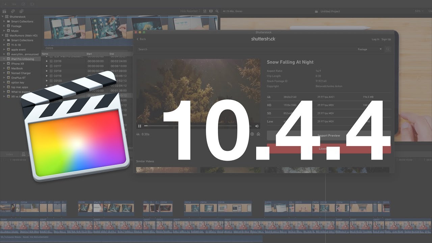Open background tasks checkmark circle icon
Image resolution: width=432 pixels, height=243 pixels.
click(x=23, y=4)
